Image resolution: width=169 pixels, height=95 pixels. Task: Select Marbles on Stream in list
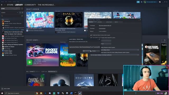pyautogui.click(x=9, y=47)
